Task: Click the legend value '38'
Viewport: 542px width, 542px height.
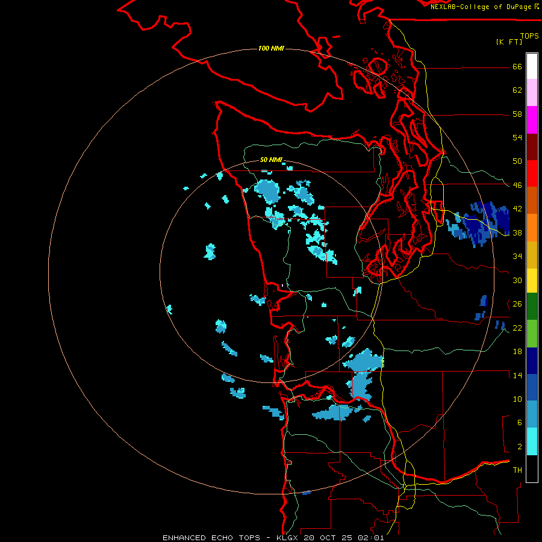Action: [x=517, y=232]
